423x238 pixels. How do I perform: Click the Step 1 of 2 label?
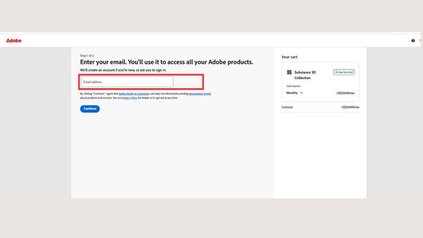[x=87, y=56]
